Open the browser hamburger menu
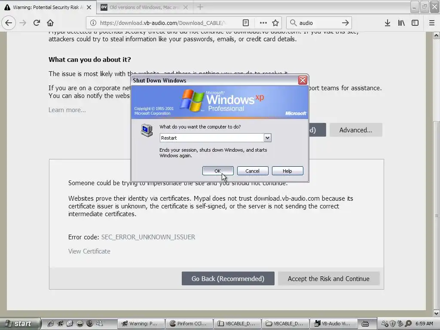This screenshot has width=440, height=330. pos(431,23)
